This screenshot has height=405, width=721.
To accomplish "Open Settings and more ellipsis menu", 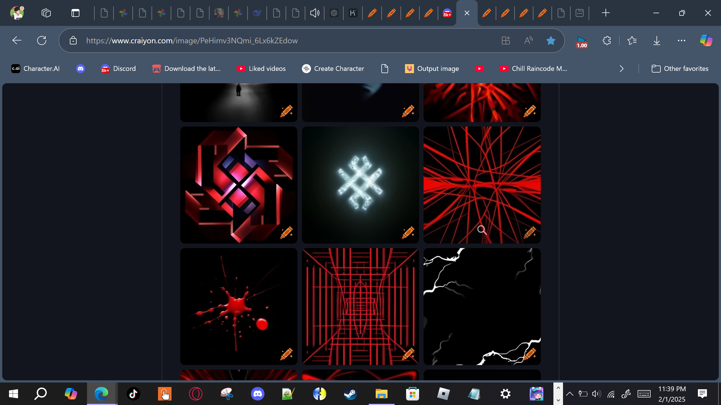I will [681, 41].
